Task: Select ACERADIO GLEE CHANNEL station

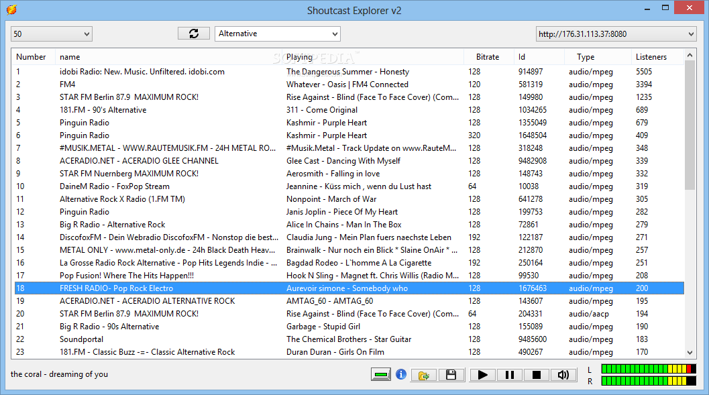Action: pos(349,160)
